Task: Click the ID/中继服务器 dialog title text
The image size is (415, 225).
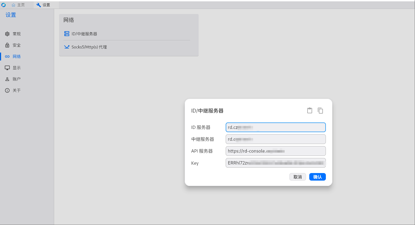Action: click(x=207, y=111)
